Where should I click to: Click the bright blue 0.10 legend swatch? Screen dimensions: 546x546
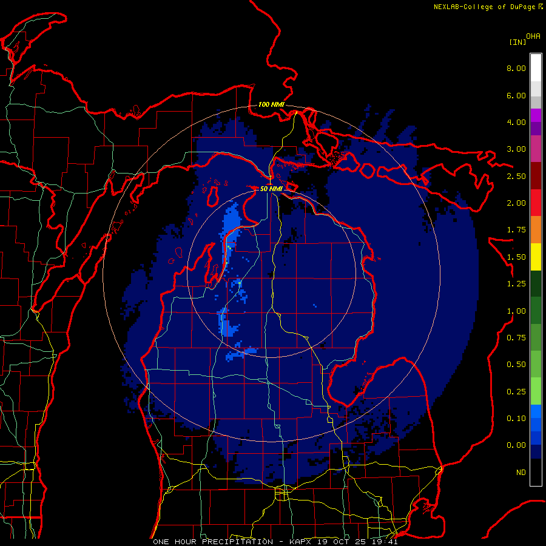pos(536,411)
